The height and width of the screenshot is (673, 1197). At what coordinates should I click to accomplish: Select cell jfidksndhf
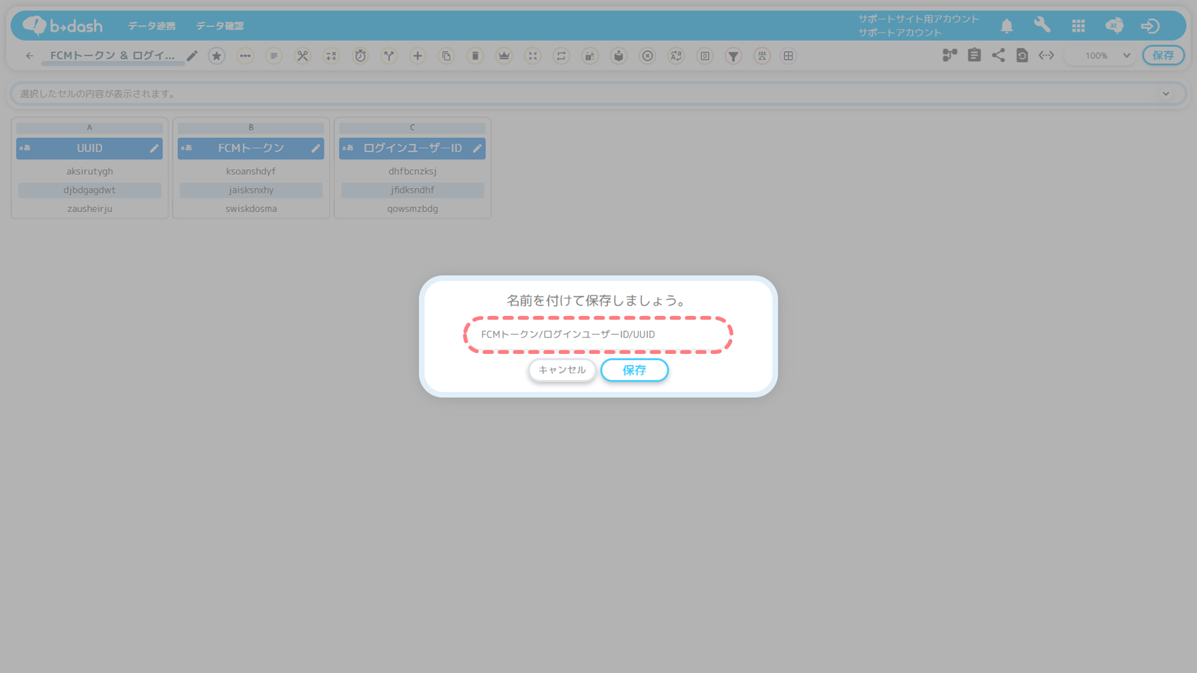pos(412,190)
